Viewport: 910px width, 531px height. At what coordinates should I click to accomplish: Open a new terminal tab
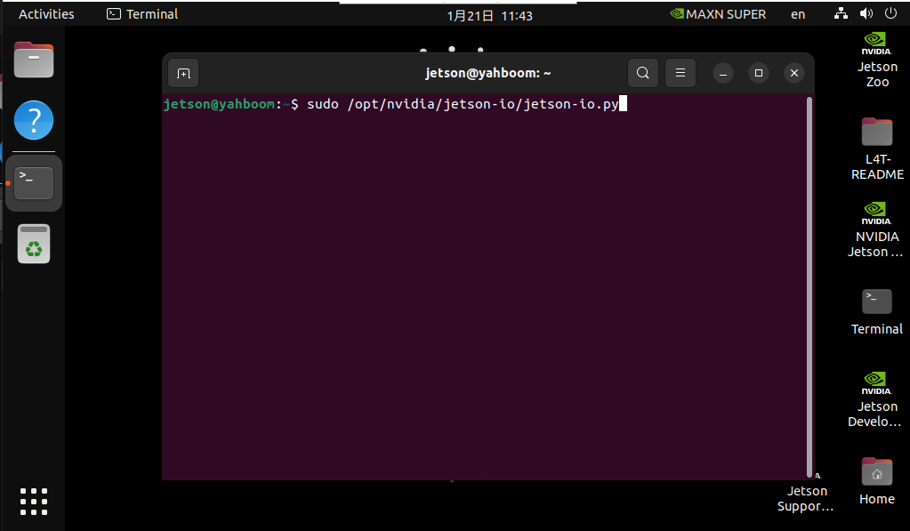(183, 73)
